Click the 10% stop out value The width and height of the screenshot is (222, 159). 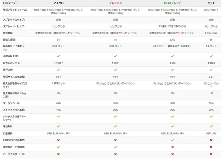pyautogui.click(x=58, y=110)
